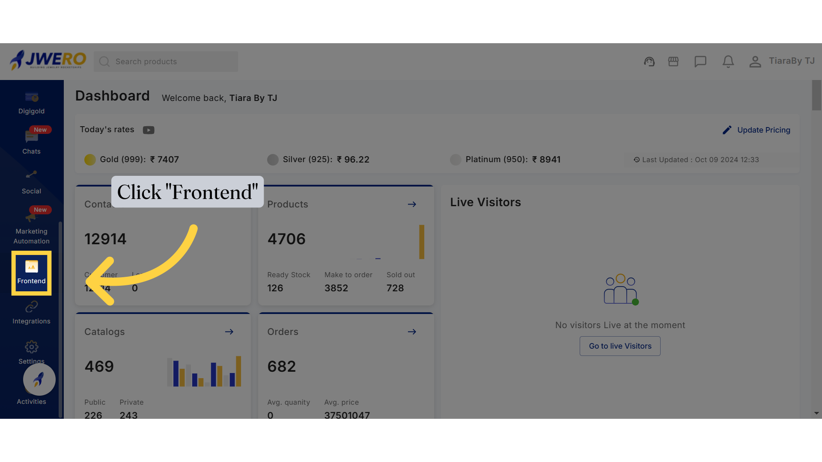Focus the Search products field
822x462 pixels.
pyautogui.click(x=166, y=62)
